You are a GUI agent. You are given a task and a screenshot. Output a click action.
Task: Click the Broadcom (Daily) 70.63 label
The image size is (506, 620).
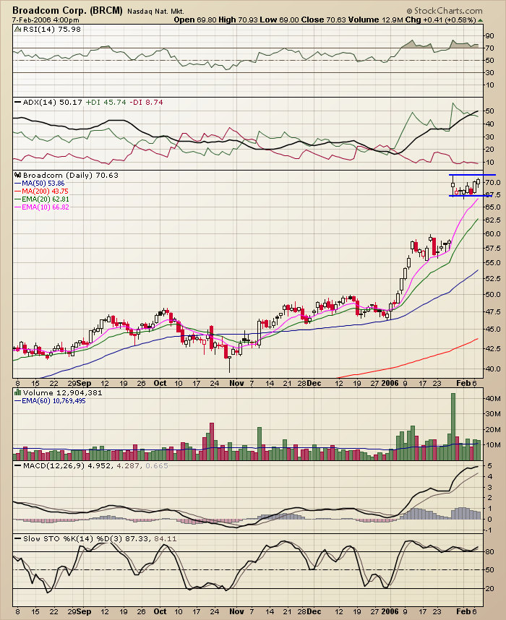pyautogui.click(x=70, y=175)
